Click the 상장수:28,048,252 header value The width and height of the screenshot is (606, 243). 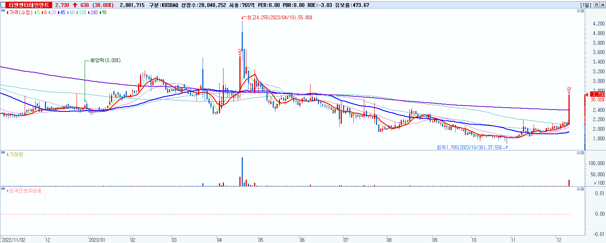(x=204, y=5)
